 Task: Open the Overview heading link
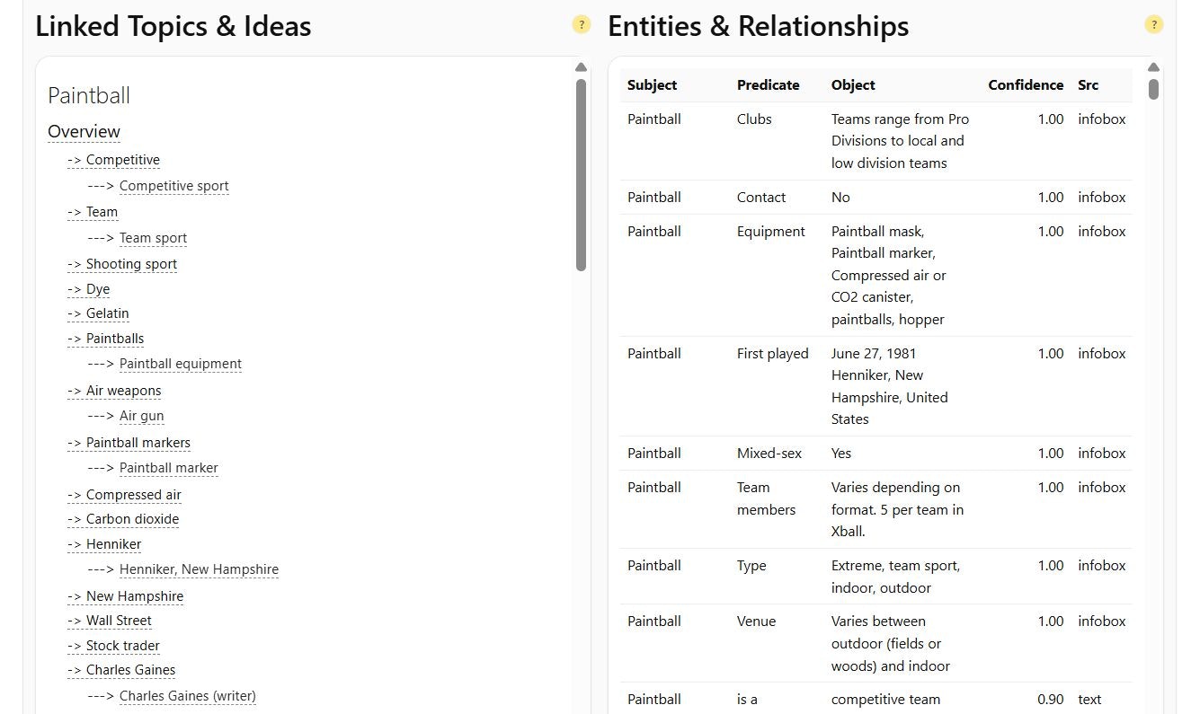(x=84, y=132)
